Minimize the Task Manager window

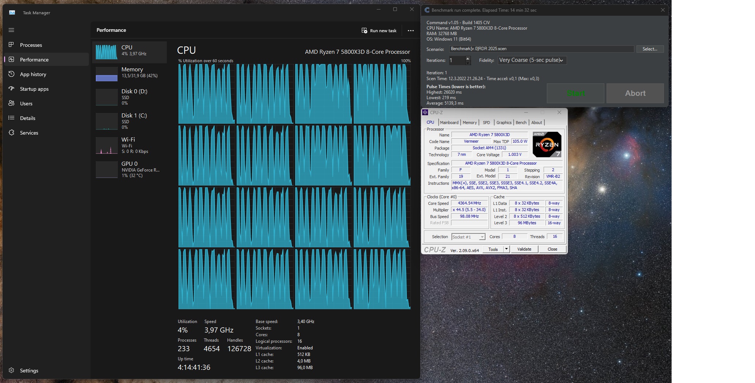[379, 10]
